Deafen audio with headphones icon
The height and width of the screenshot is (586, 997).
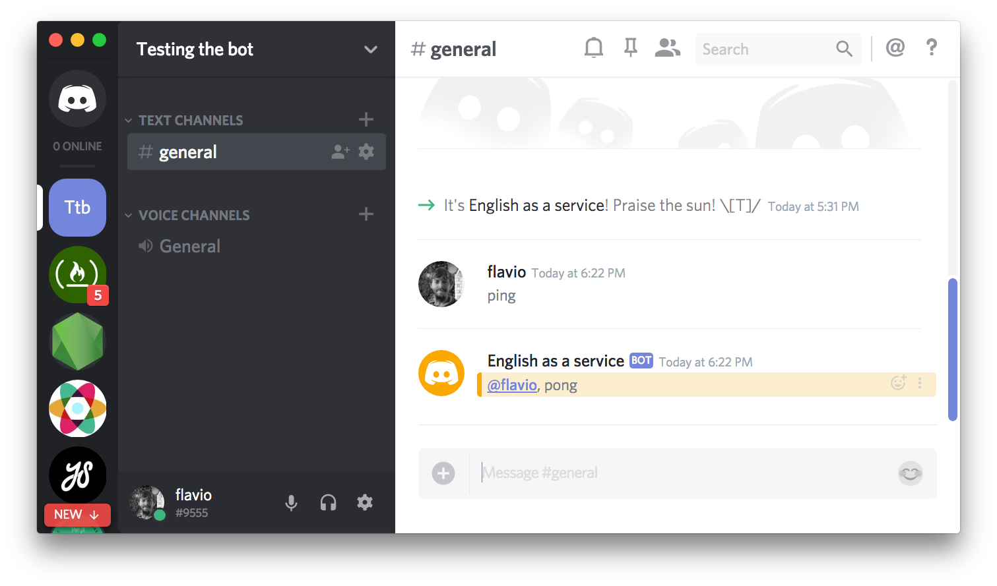coord(328,503)
